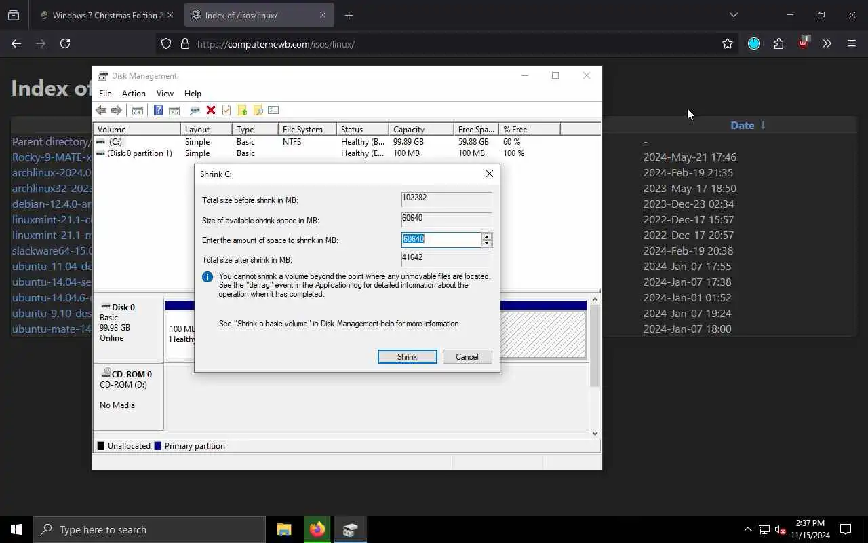Open the List all tabs dropdown chevron

(x=733, y=15)
